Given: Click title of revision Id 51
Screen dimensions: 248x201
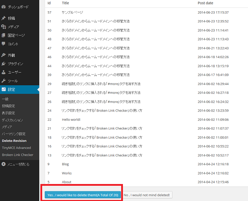Looking at the screenshot, I should (x=96, y=21).
